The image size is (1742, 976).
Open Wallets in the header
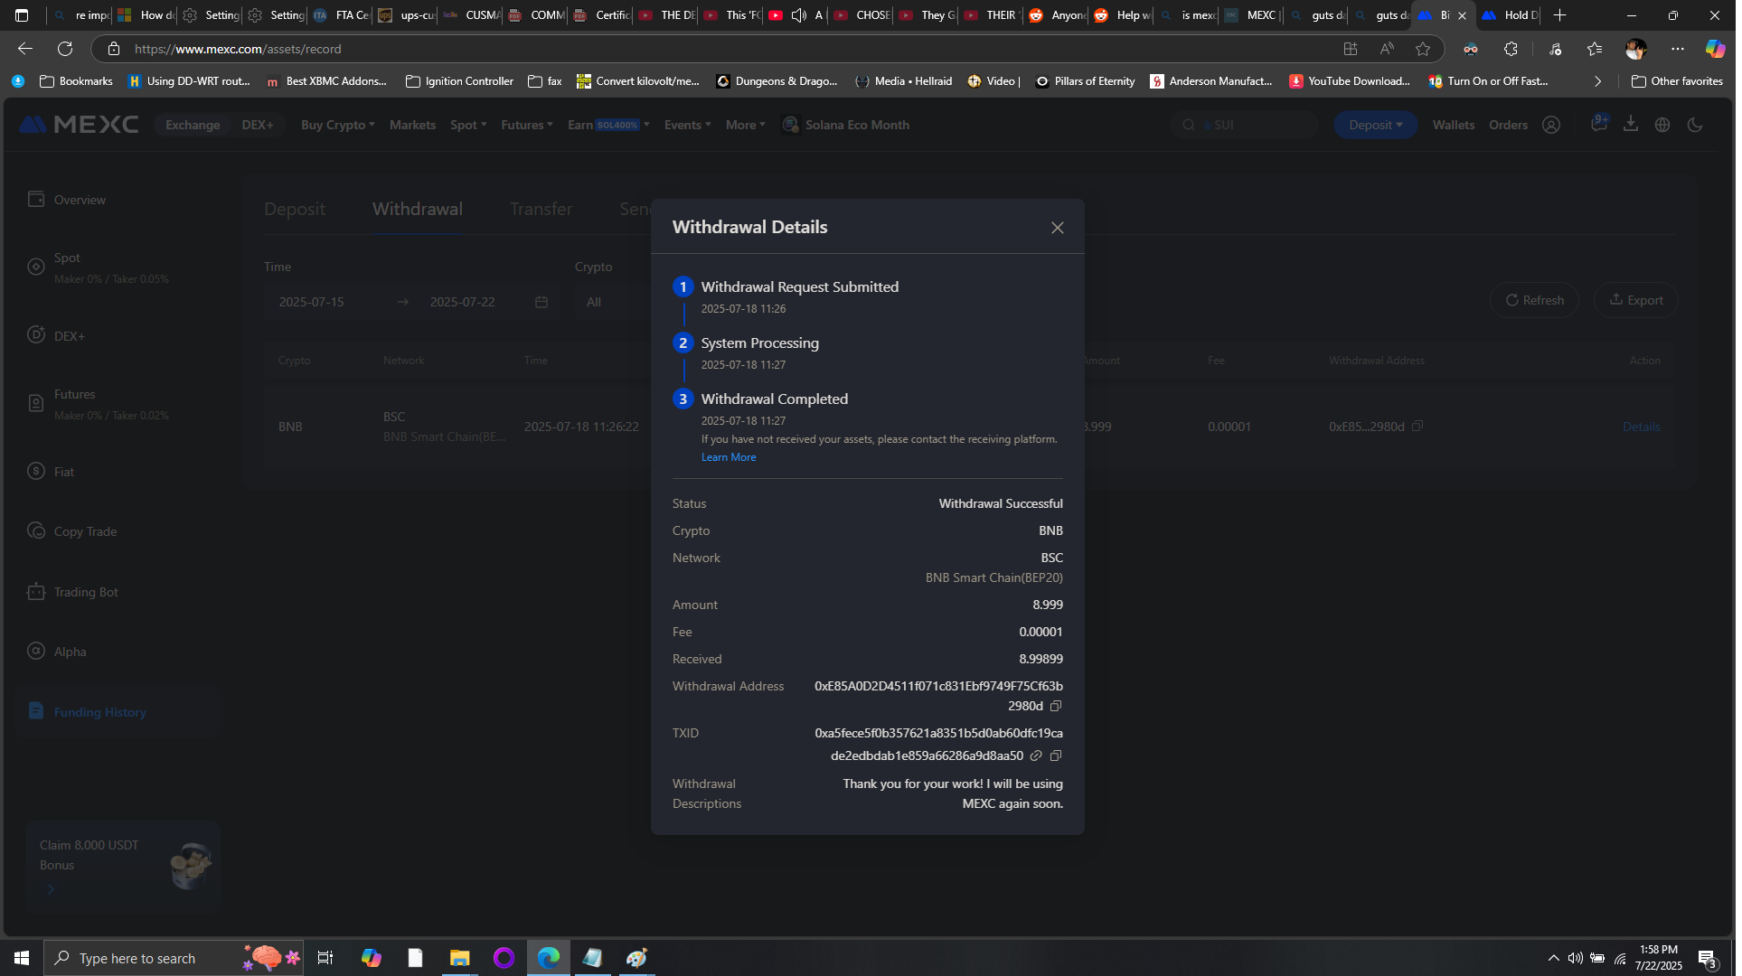[1454, 125]
